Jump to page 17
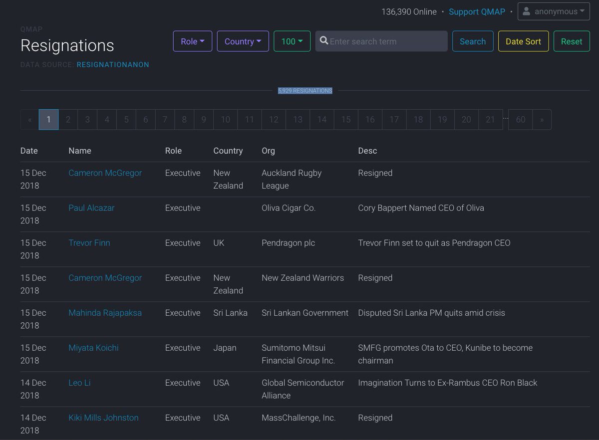Image resolution: width=599 pixels, height=440 pixels. click(x=394, y=120)
